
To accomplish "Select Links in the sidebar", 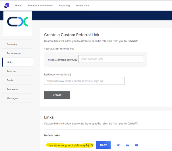I will pyautogui.click(x=18, y=62).
